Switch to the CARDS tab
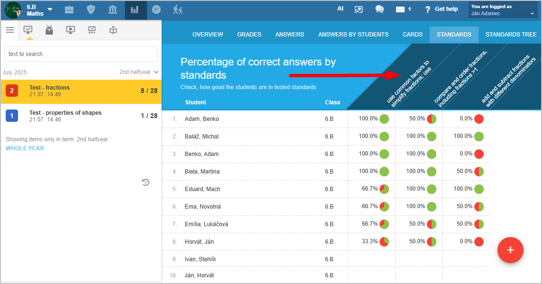 point(412,35)
